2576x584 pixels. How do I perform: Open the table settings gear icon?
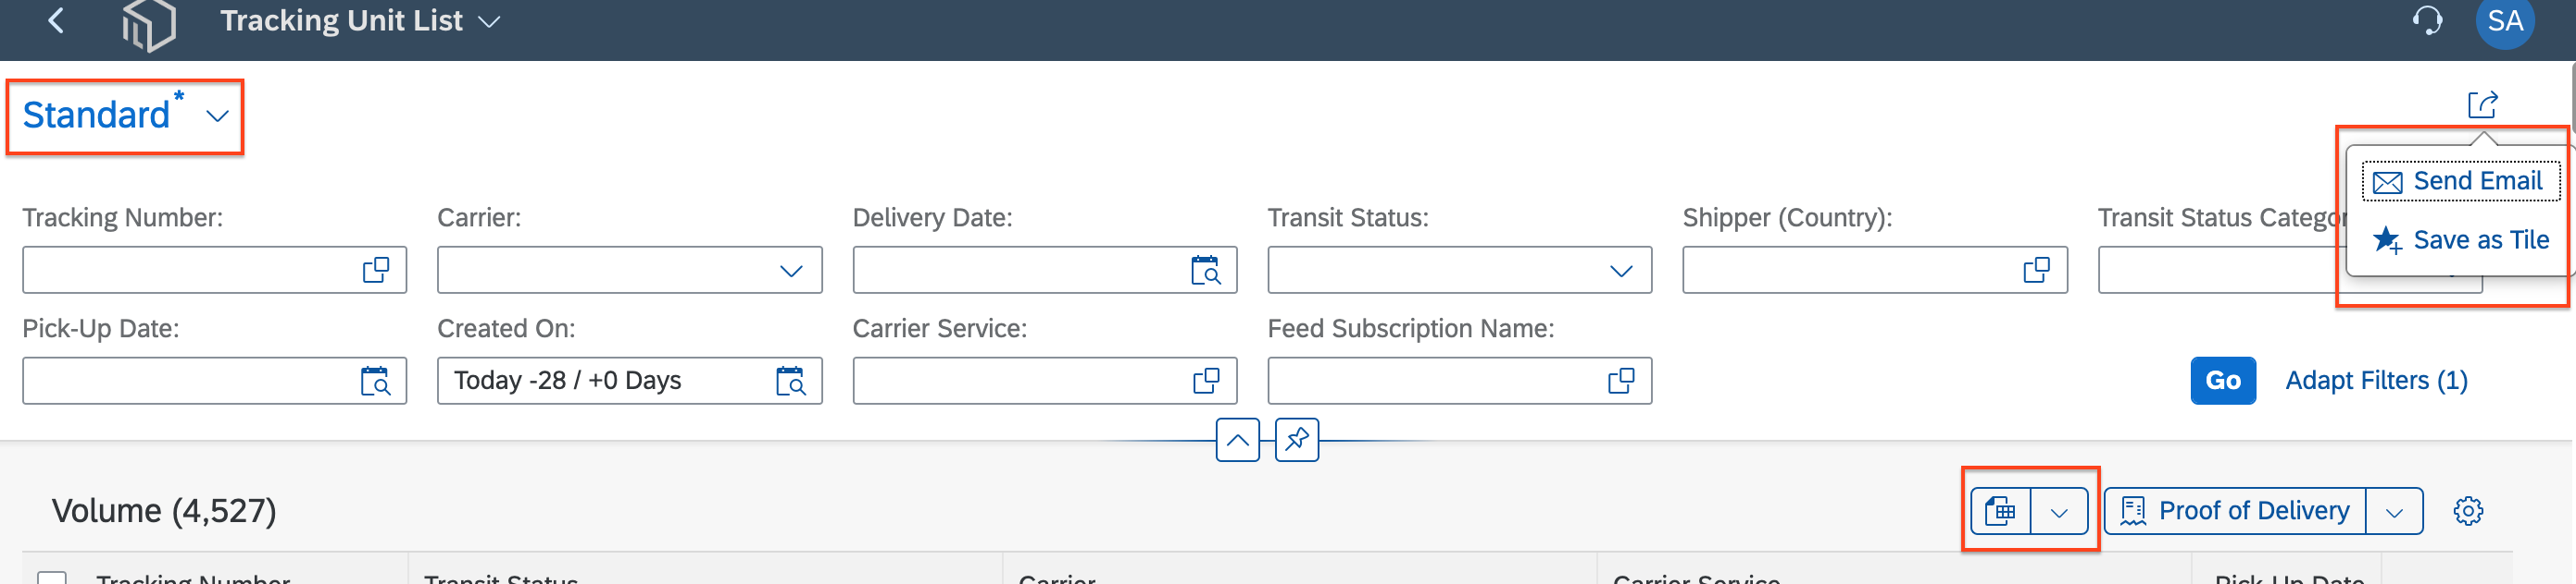click(x=2467, y=510)
